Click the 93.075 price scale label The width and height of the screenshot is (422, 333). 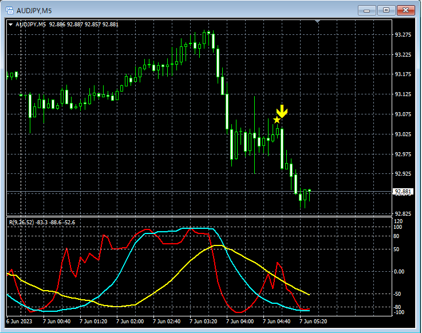[x=403, y=114]
